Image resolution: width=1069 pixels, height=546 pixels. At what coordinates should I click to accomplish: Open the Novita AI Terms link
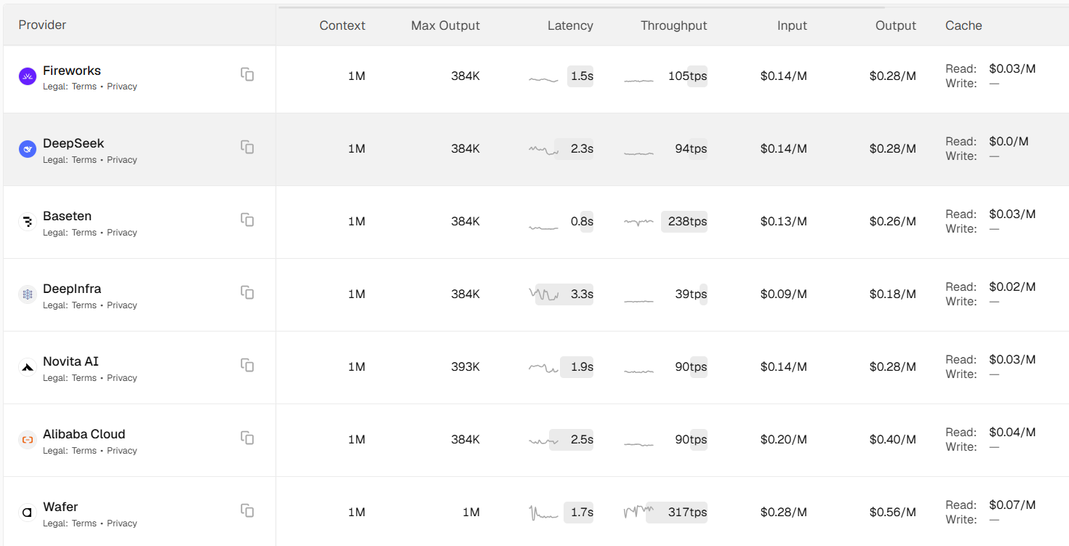pyautogui.click(x=84, y=378)
